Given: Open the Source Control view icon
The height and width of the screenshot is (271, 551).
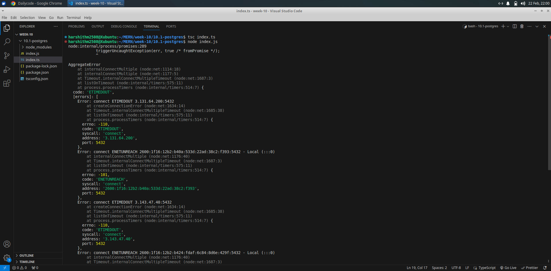Looking at the screenshot, I should 7,56.
